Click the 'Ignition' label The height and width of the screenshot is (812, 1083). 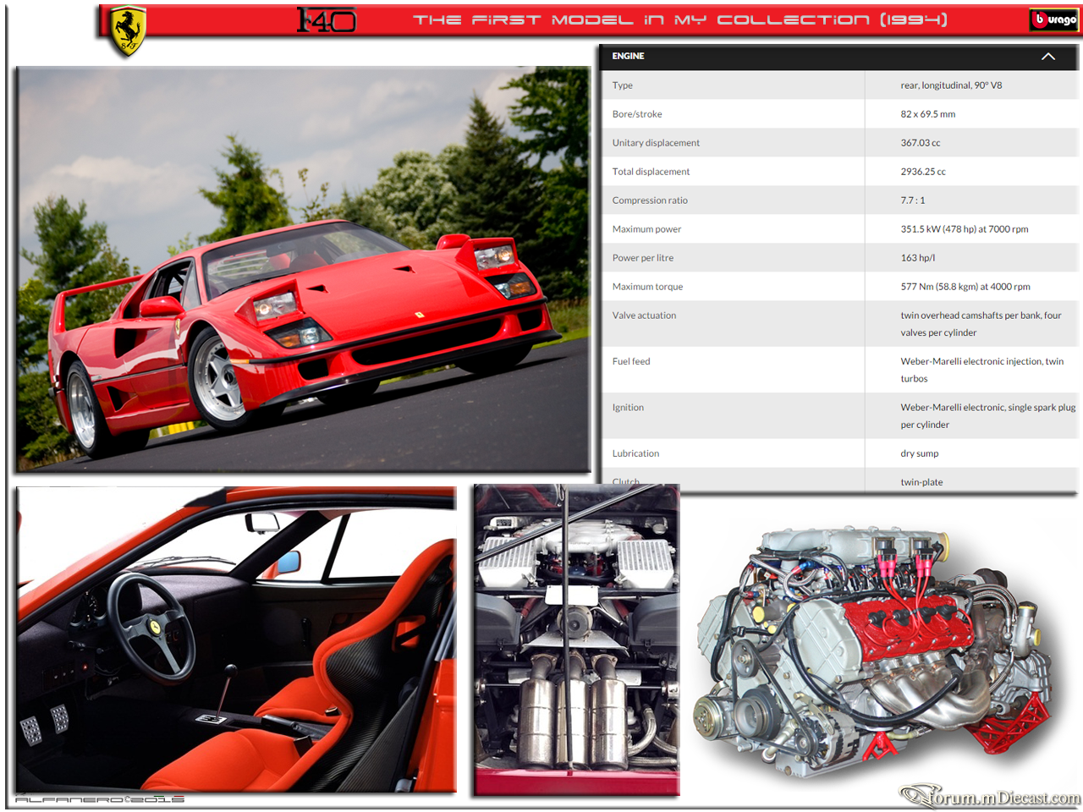(628, 408)
